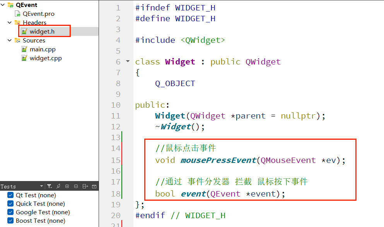This screenshot has height=227, width=384.
Task: Click the bold class name Widget on line 6
Action: [x=180, y=62]
